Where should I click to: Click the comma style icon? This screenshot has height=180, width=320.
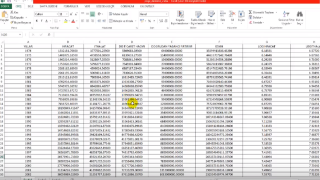point(154,21)
